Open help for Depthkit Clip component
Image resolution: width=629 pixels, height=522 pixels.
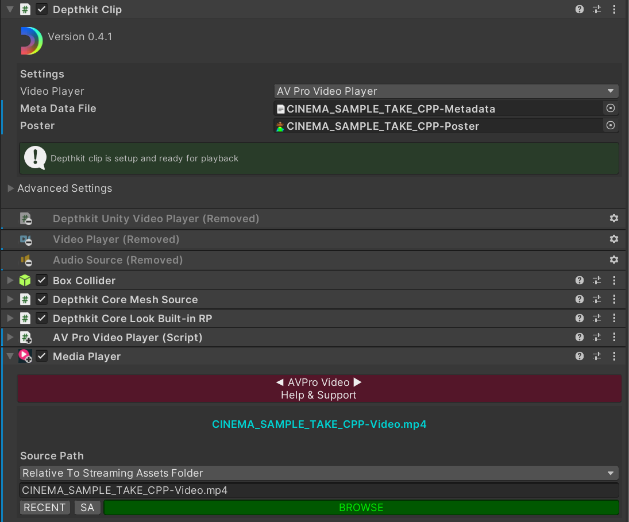pyautogui.click(x=580, y=10)
